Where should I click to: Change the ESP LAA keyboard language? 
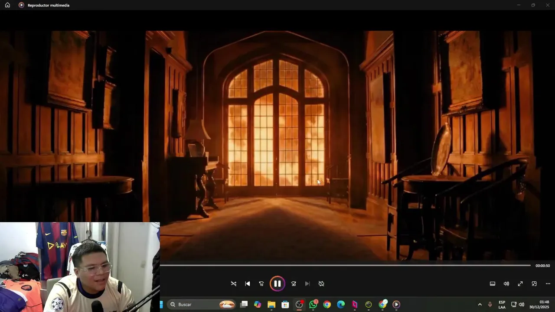click(502, 305)
